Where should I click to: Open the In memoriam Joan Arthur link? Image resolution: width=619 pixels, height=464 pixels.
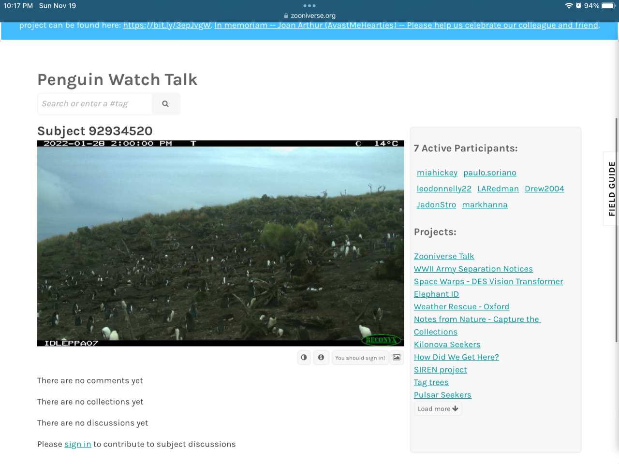(407, 26)
